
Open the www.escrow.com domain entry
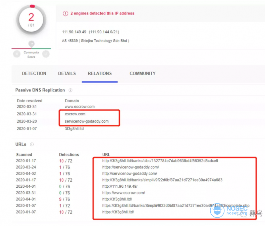coord(79,107)
